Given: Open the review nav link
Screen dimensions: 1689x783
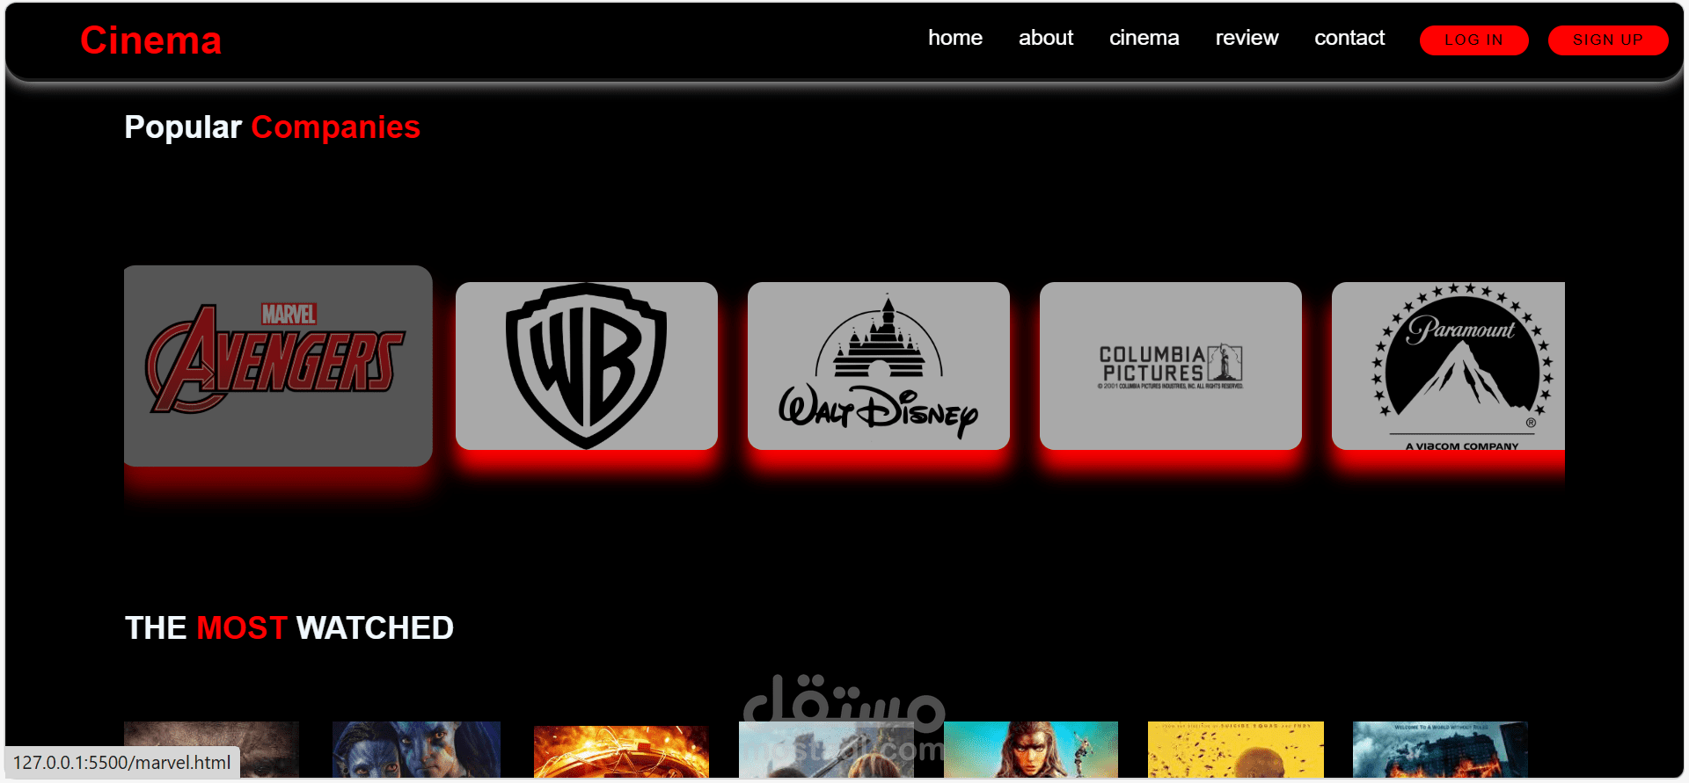Looking at the screenshot, I should (x=1247, y=38).
